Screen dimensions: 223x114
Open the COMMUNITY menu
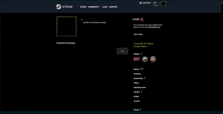(93, 7)
